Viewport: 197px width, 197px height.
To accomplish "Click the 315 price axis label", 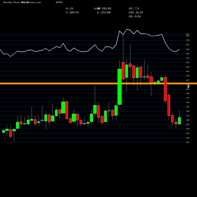I will click(188, 116).
